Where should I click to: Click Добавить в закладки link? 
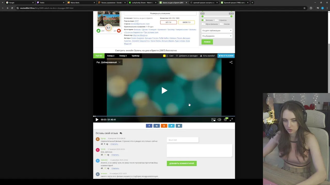point(187,56)
